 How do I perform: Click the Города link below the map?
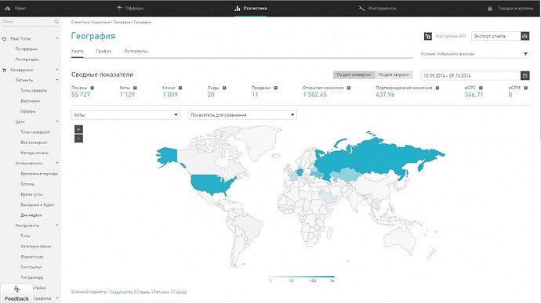180,292
